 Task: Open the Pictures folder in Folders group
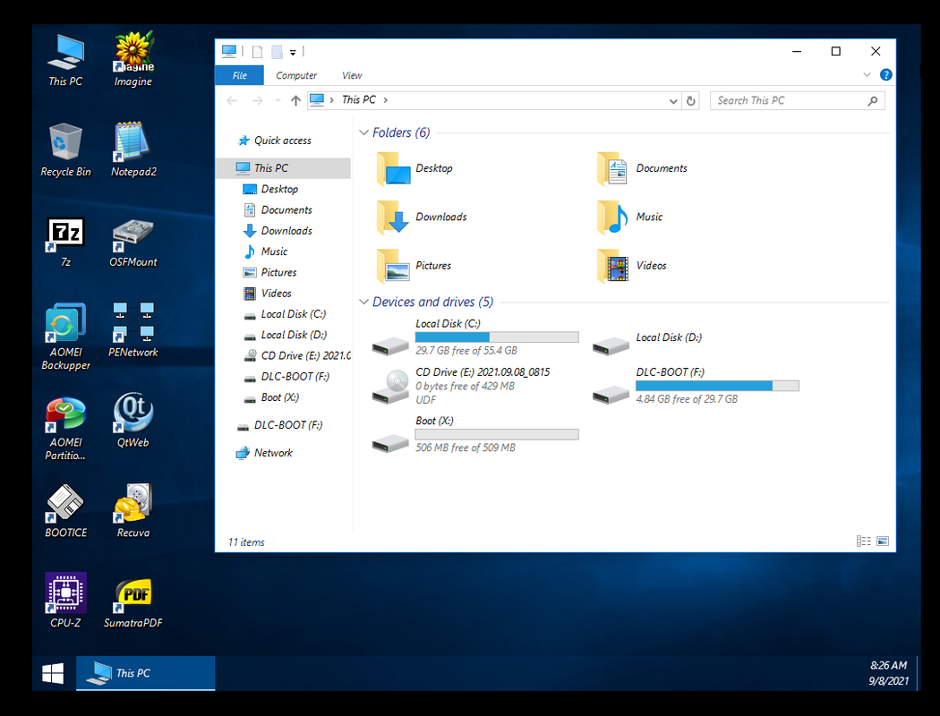click(414, 266)
